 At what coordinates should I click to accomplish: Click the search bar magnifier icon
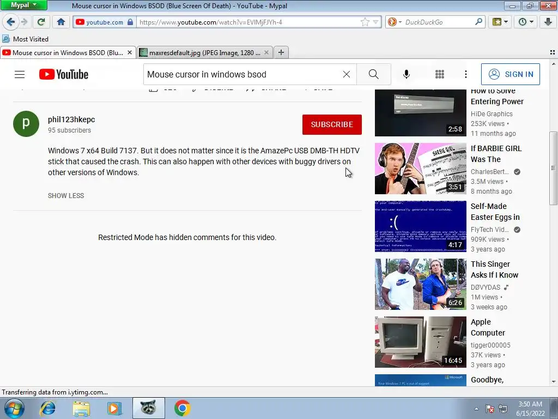[x=478, y=22]
